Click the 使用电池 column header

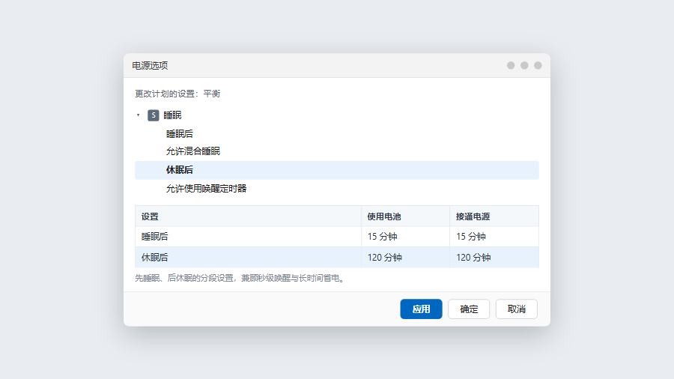(405, 216)
